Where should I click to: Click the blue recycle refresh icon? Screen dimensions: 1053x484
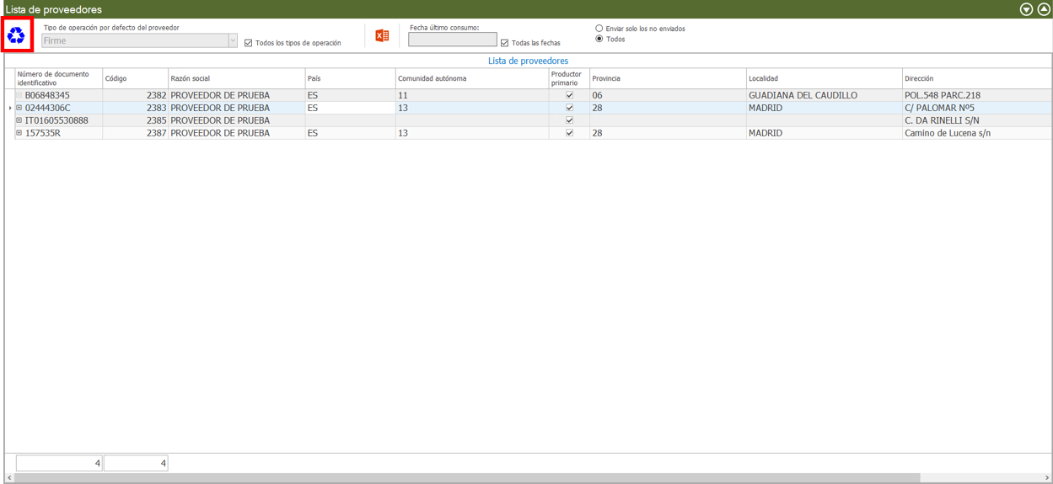17,36
